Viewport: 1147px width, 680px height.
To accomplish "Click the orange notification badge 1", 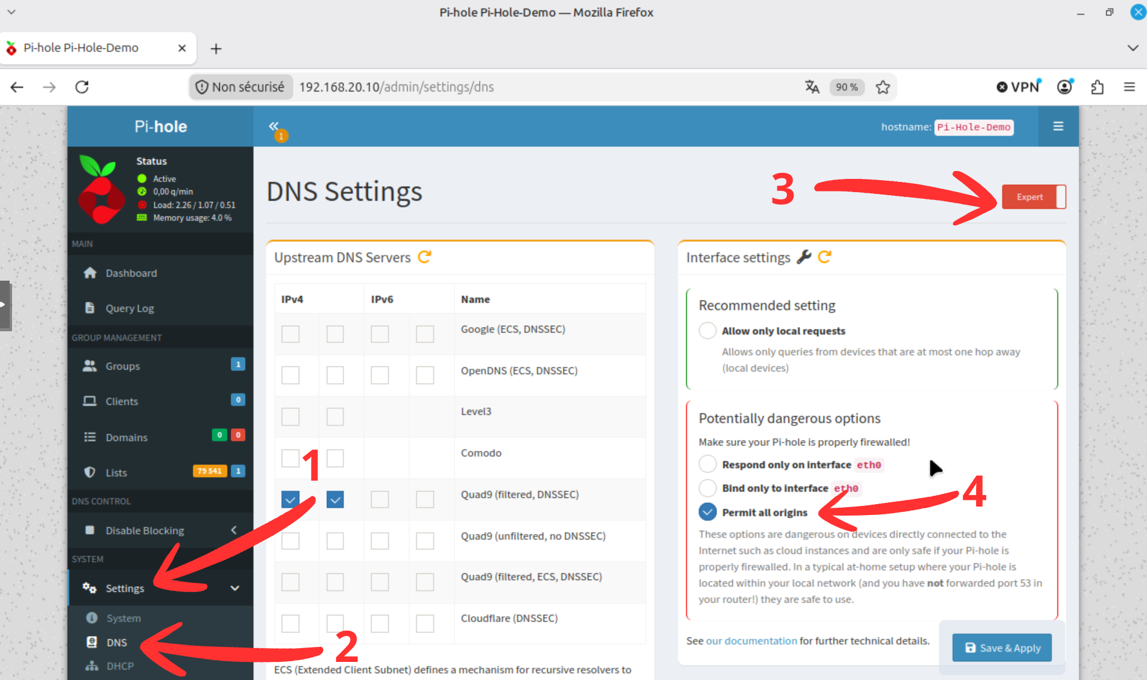I will pos(281,136).
